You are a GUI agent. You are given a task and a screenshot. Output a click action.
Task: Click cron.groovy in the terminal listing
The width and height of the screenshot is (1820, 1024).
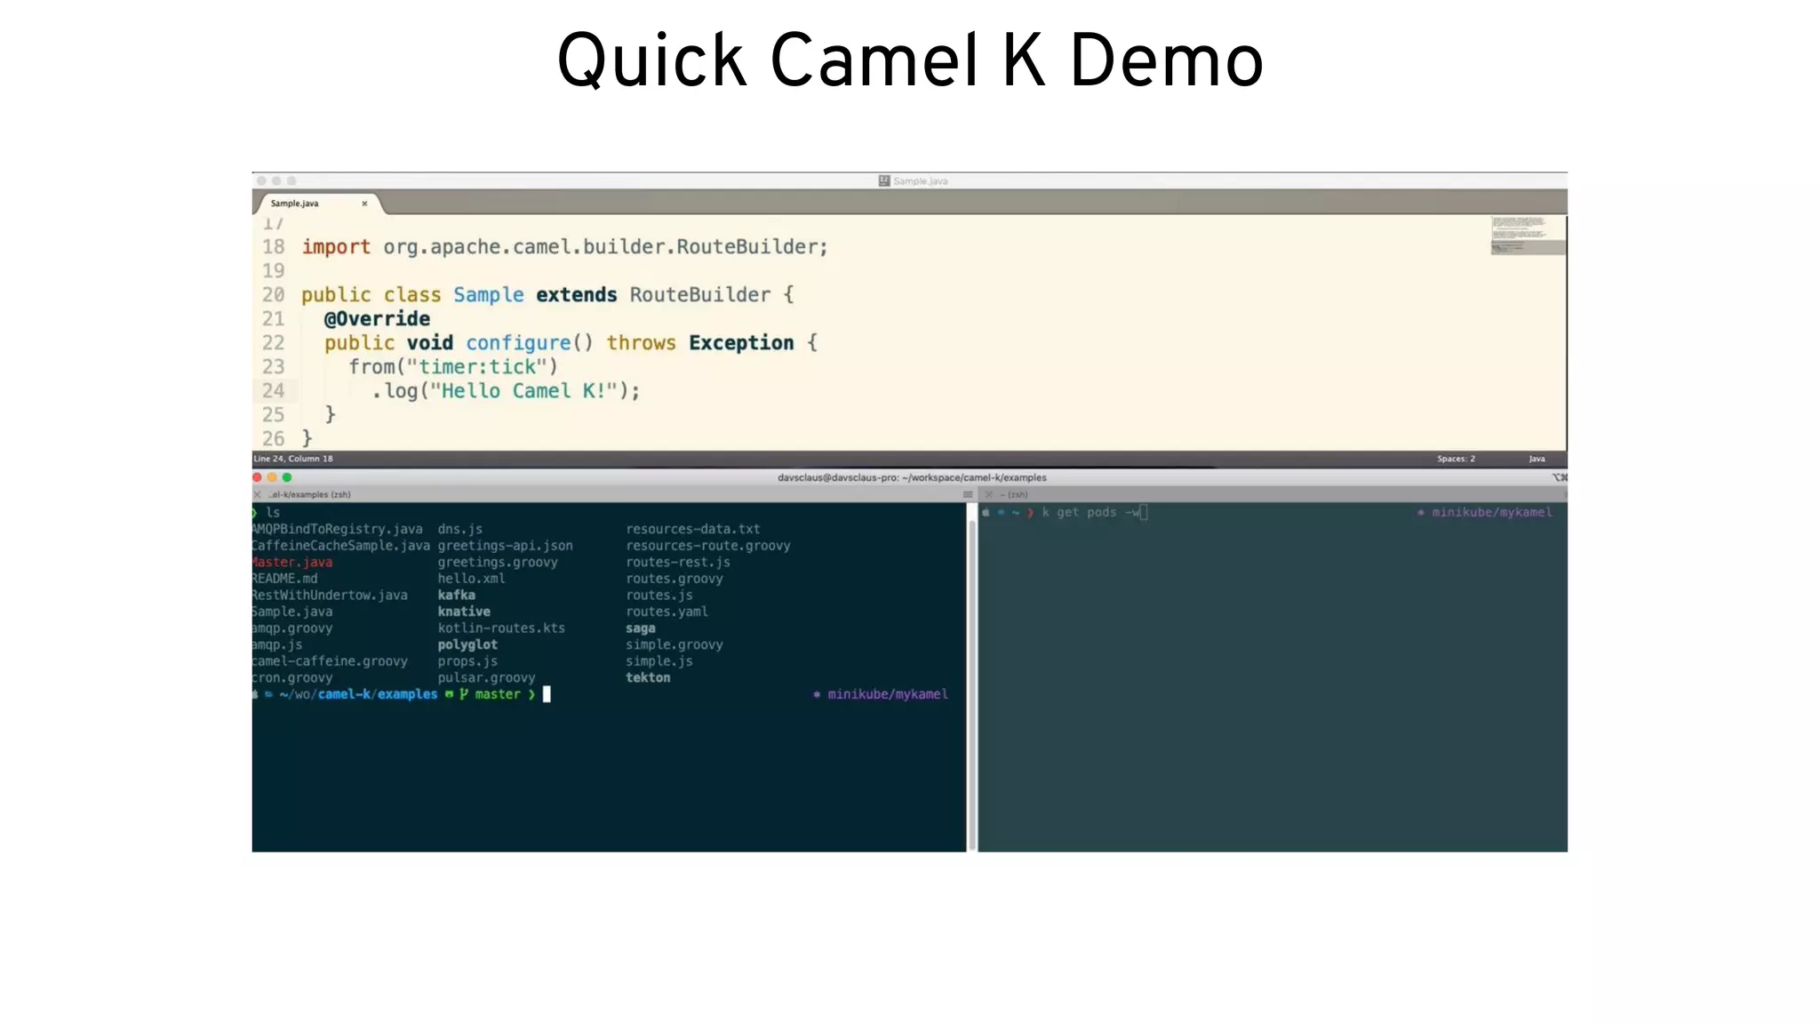(292, 677)
